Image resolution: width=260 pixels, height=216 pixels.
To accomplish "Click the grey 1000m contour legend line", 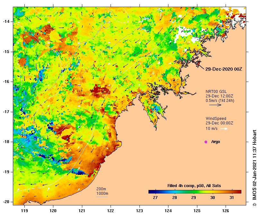I will pyautogui.click(x=102, y=197).
